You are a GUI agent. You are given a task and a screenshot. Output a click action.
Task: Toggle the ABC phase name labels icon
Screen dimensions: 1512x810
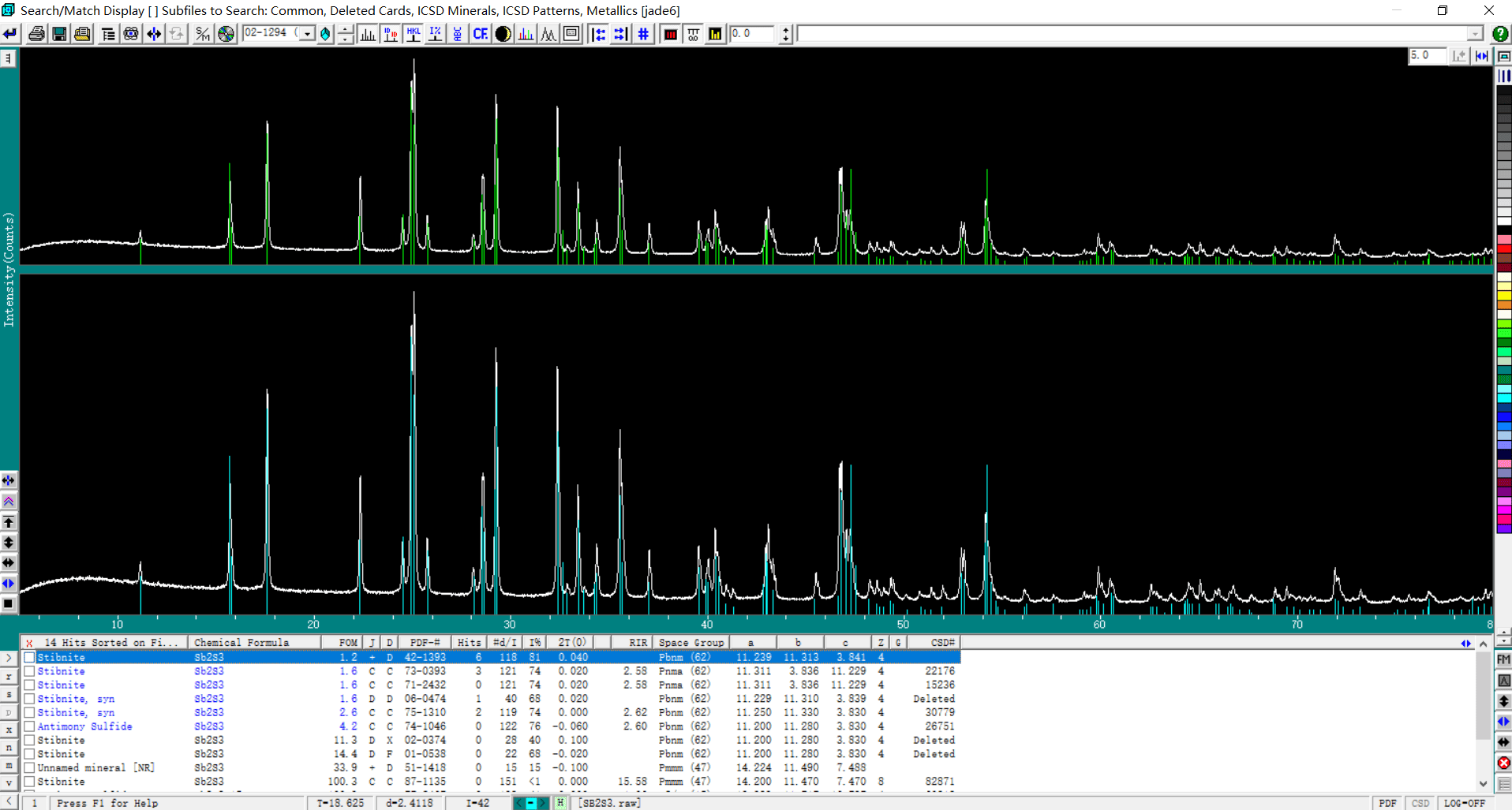click(458, 34)
